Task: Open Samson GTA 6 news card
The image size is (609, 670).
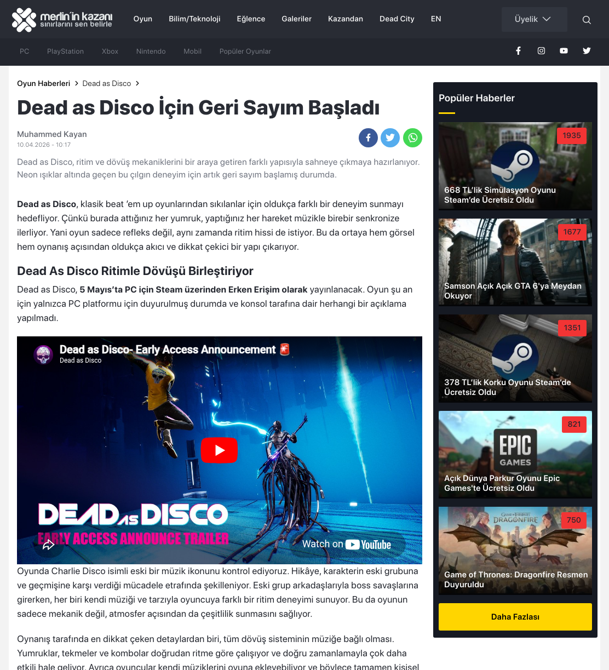Action: click(515, 262)
